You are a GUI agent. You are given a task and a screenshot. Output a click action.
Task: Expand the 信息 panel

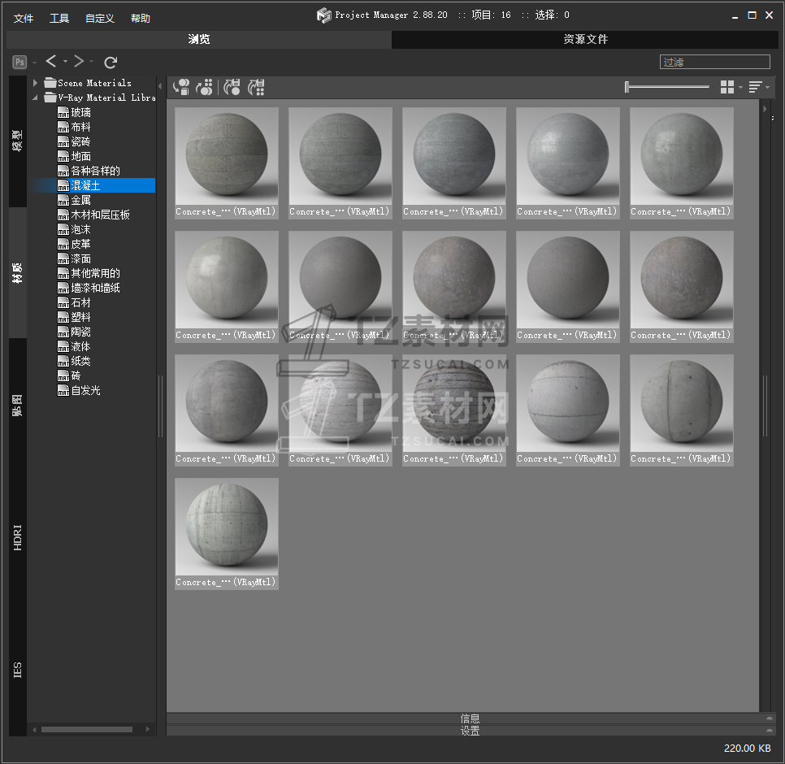pos(470,718)
